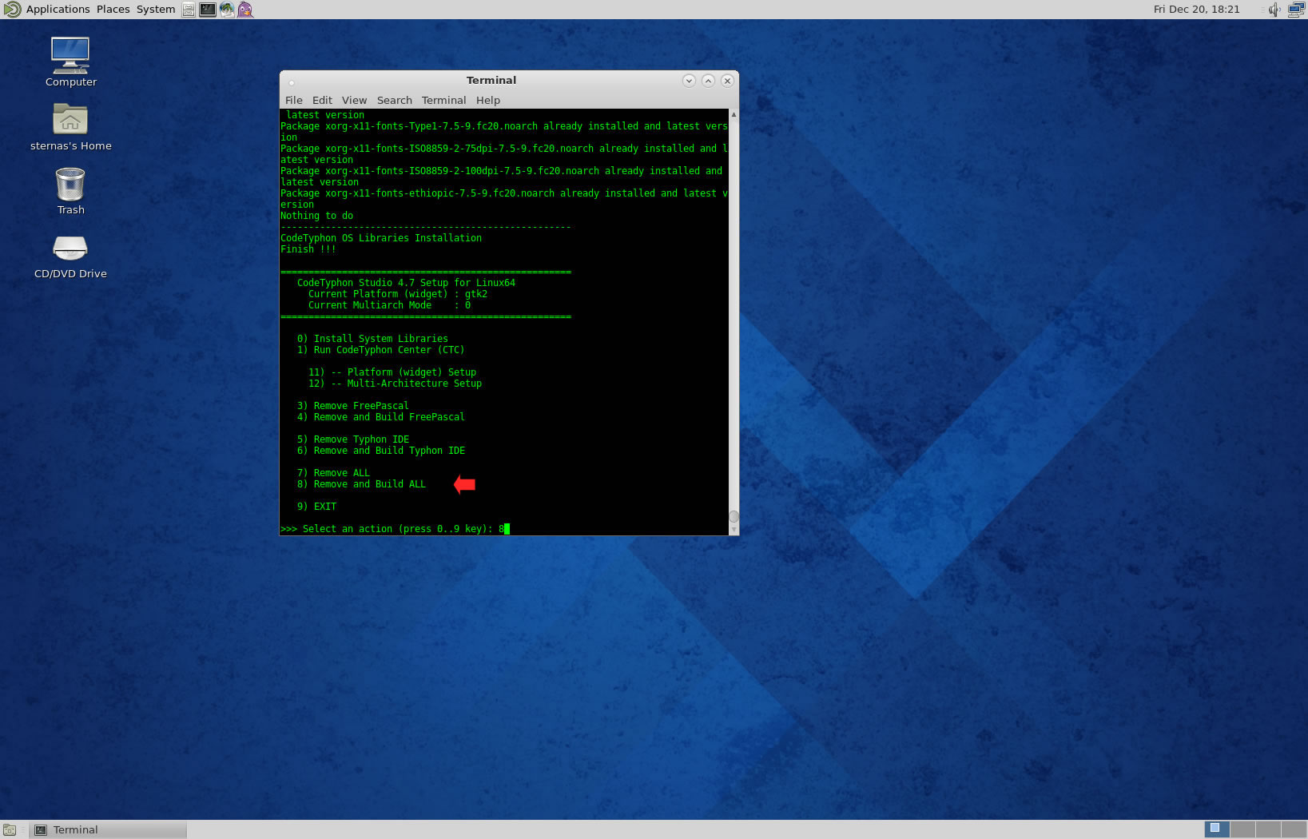Open the Terminal Help menu
The height and width of the screenshot is (839, 1308).
tap(487, 100)
